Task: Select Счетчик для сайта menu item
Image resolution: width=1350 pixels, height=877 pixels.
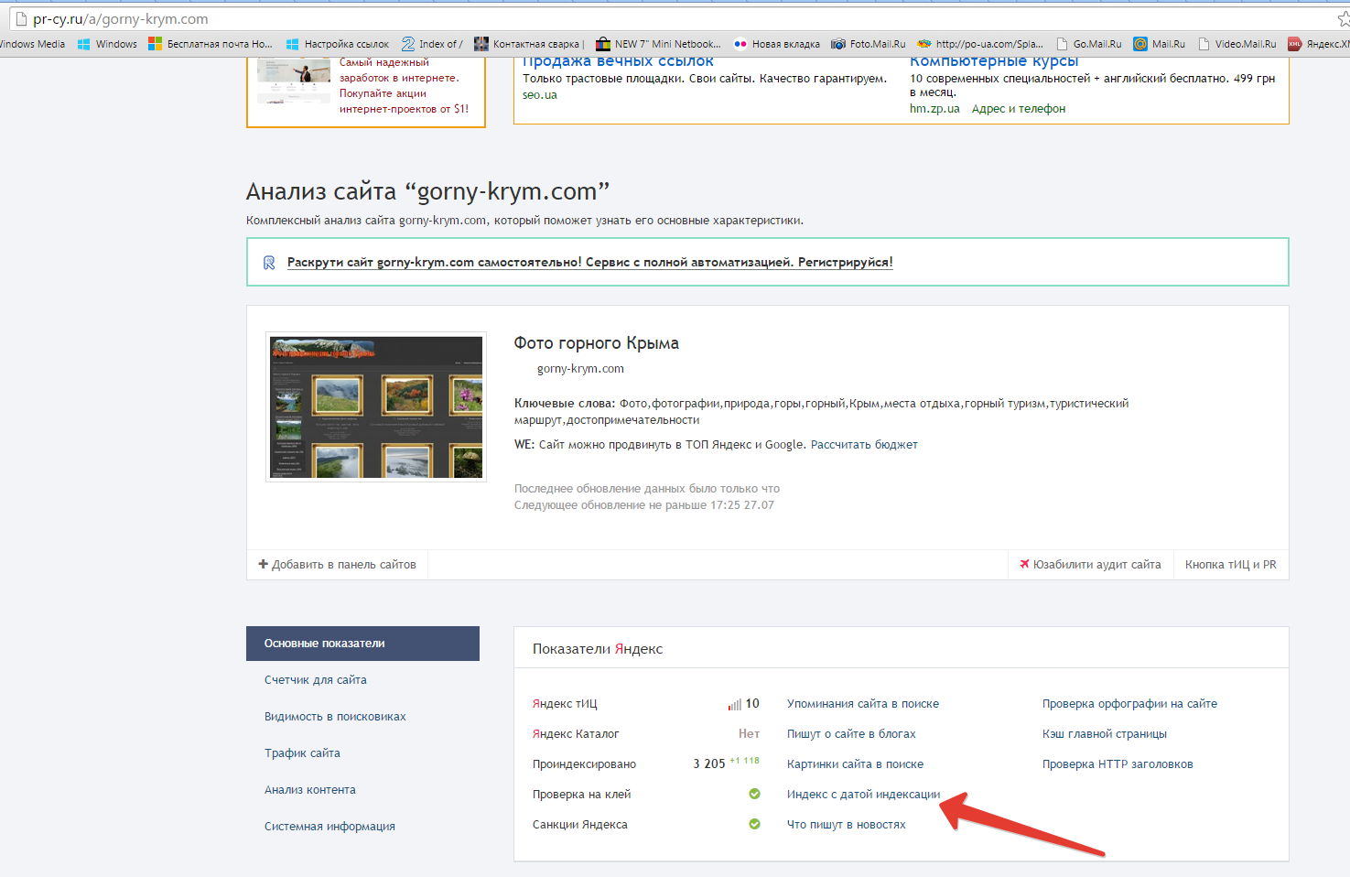Action: coord(316,680)
